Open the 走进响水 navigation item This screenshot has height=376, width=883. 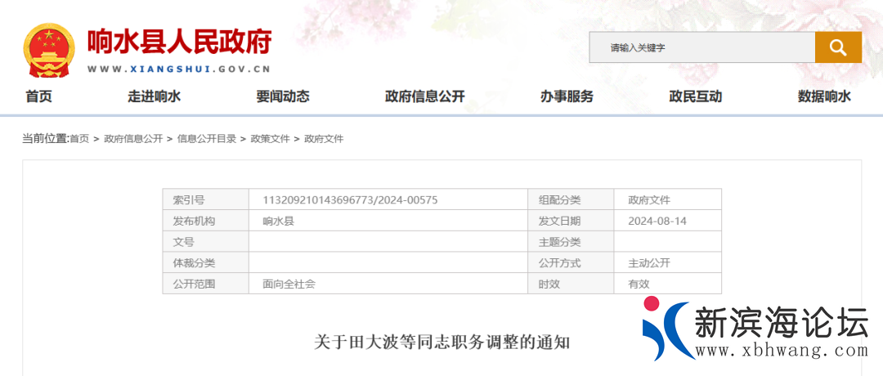click(154, 96)
